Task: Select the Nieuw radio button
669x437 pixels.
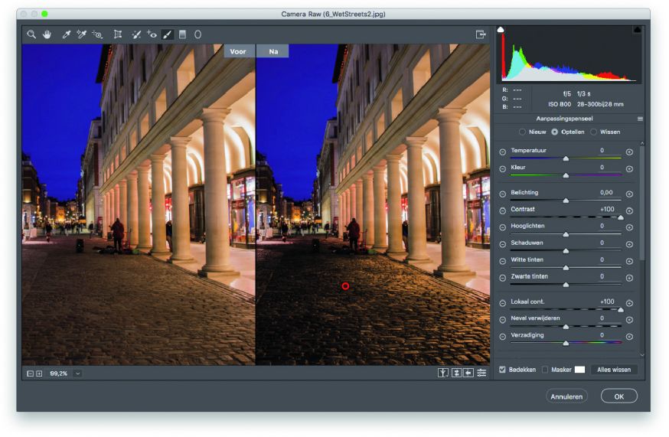Action: click(x=523, y=132)
